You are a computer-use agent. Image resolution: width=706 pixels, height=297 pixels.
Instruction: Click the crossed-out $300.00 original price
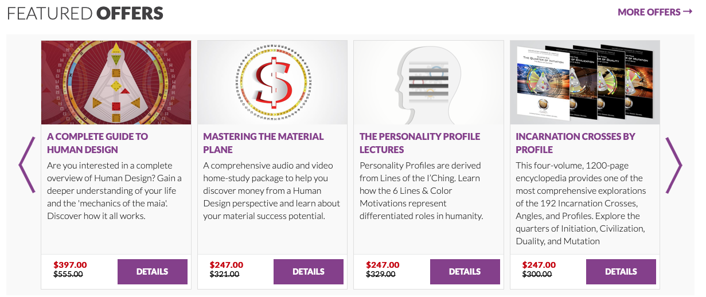click(537, 275)
